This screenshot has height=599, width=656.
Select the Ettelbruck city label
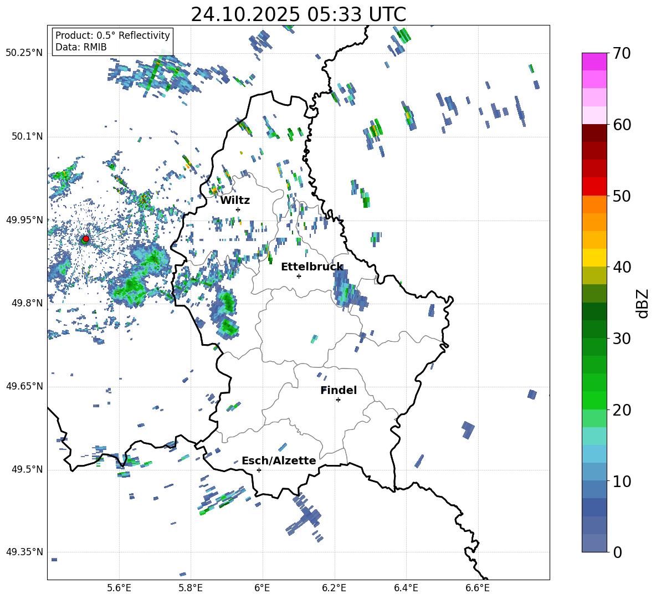312,267
